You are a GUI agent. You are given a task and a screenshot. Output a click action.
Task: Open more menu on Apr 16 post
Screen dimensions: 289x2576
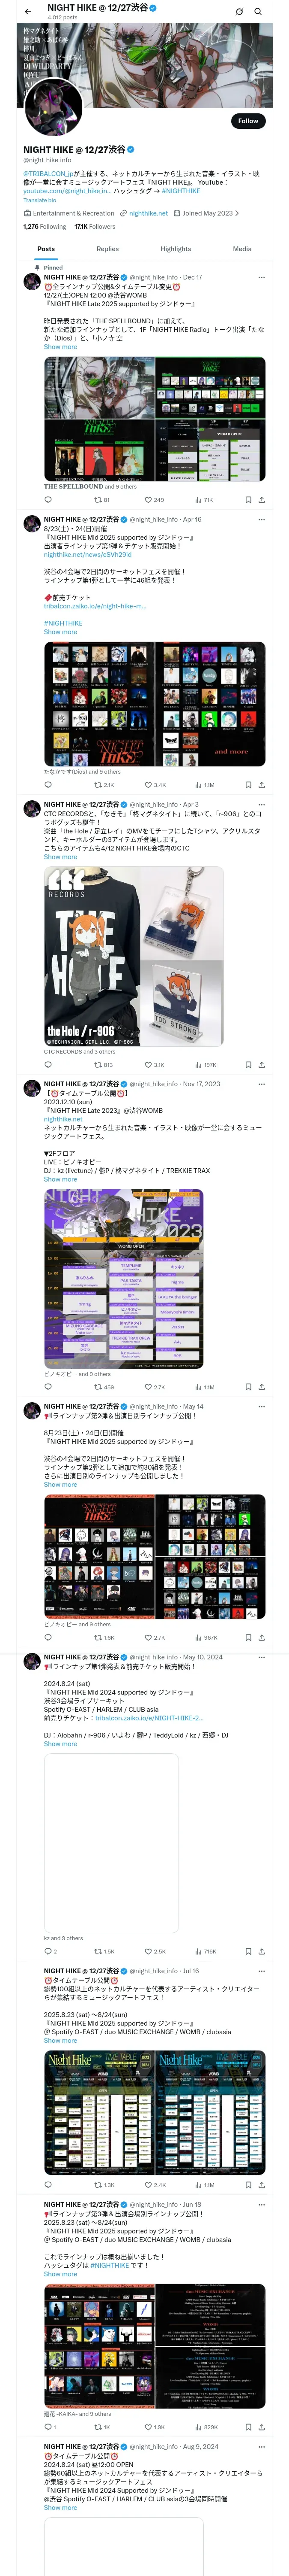coord(262,520)
